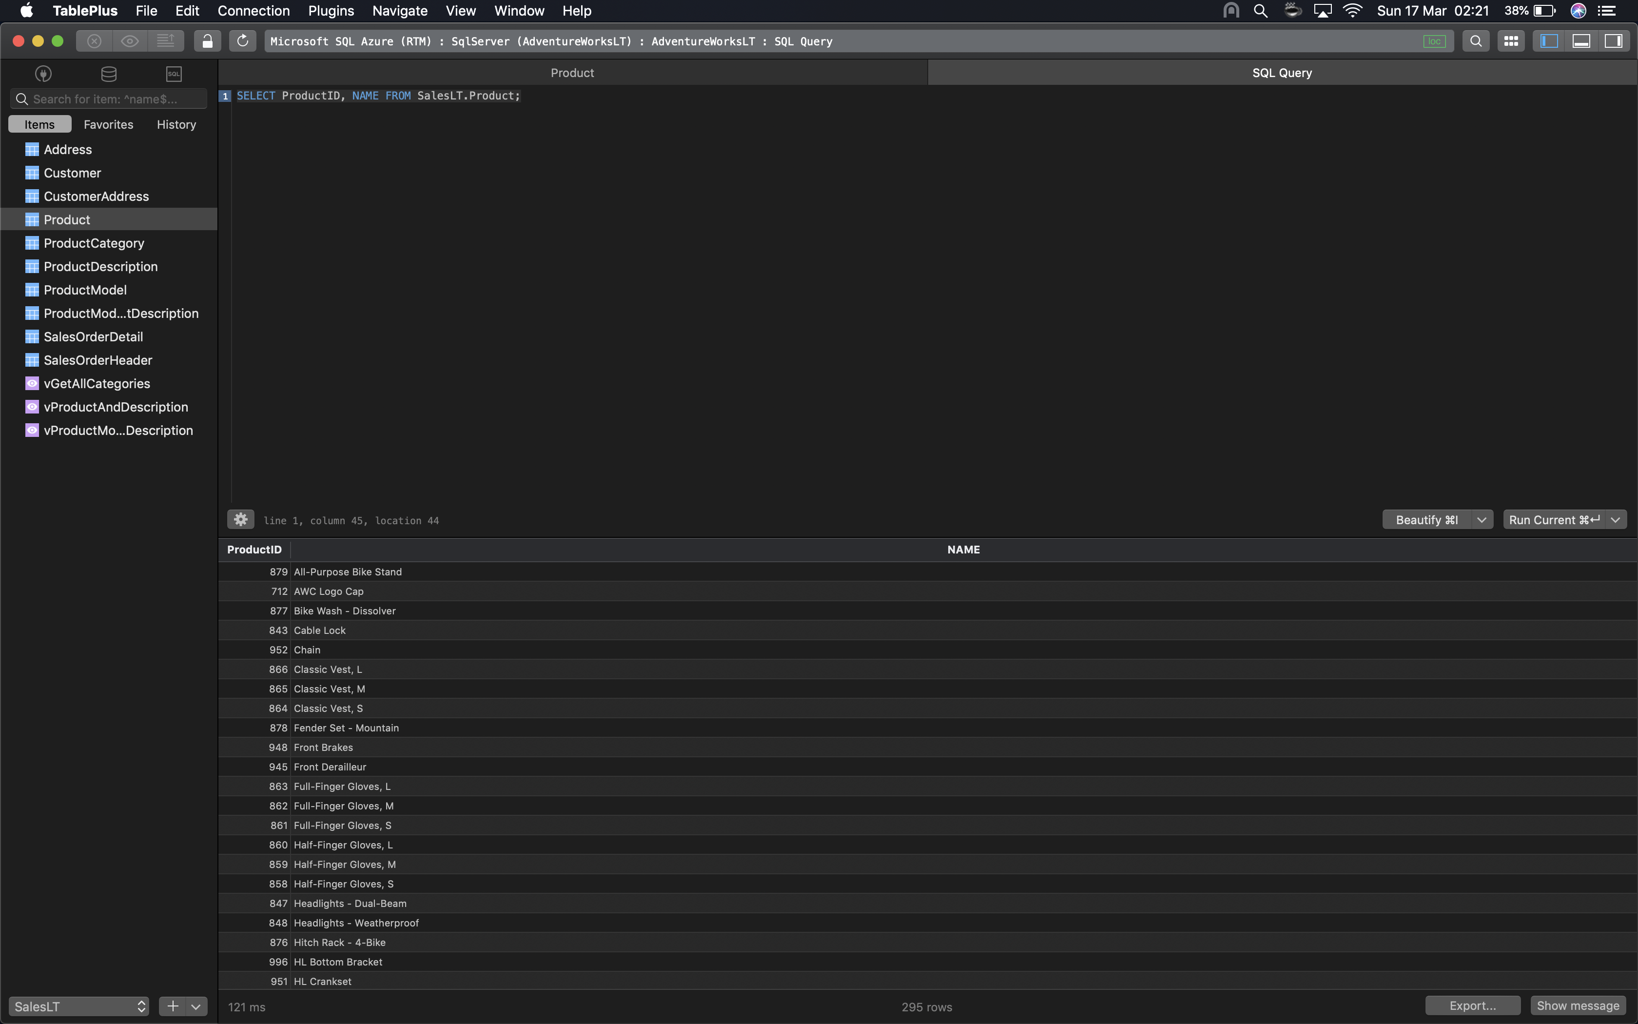Toggle the connection lock icon
The height and width of the screenshot is (1024, 1638).
coord(208,40)
